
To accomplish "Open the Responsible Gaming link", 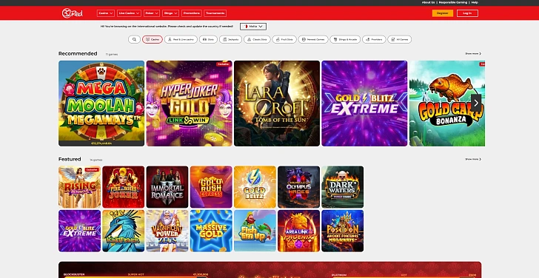I will pyautogui.click(x=452, y=2).
